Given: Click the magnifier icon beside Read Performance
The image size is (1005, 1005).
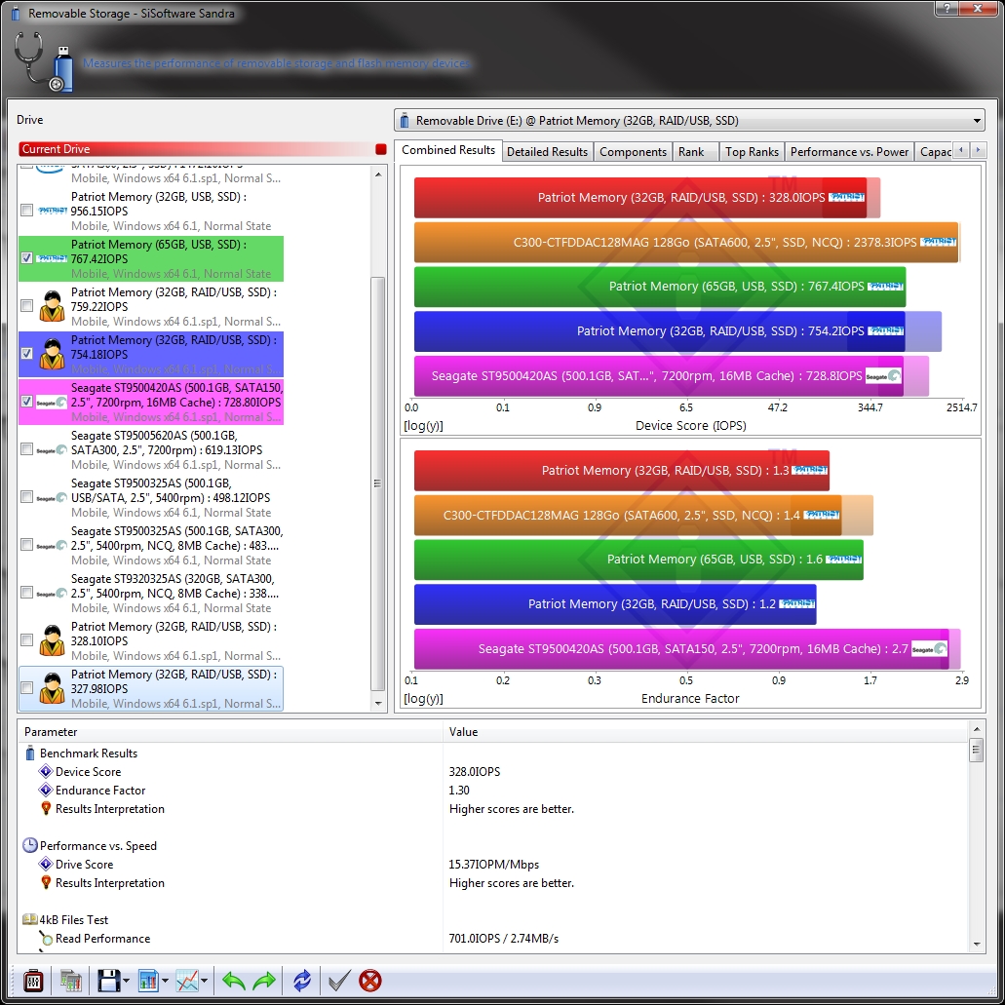Looking at the screenshot, I should click(46, 939).
